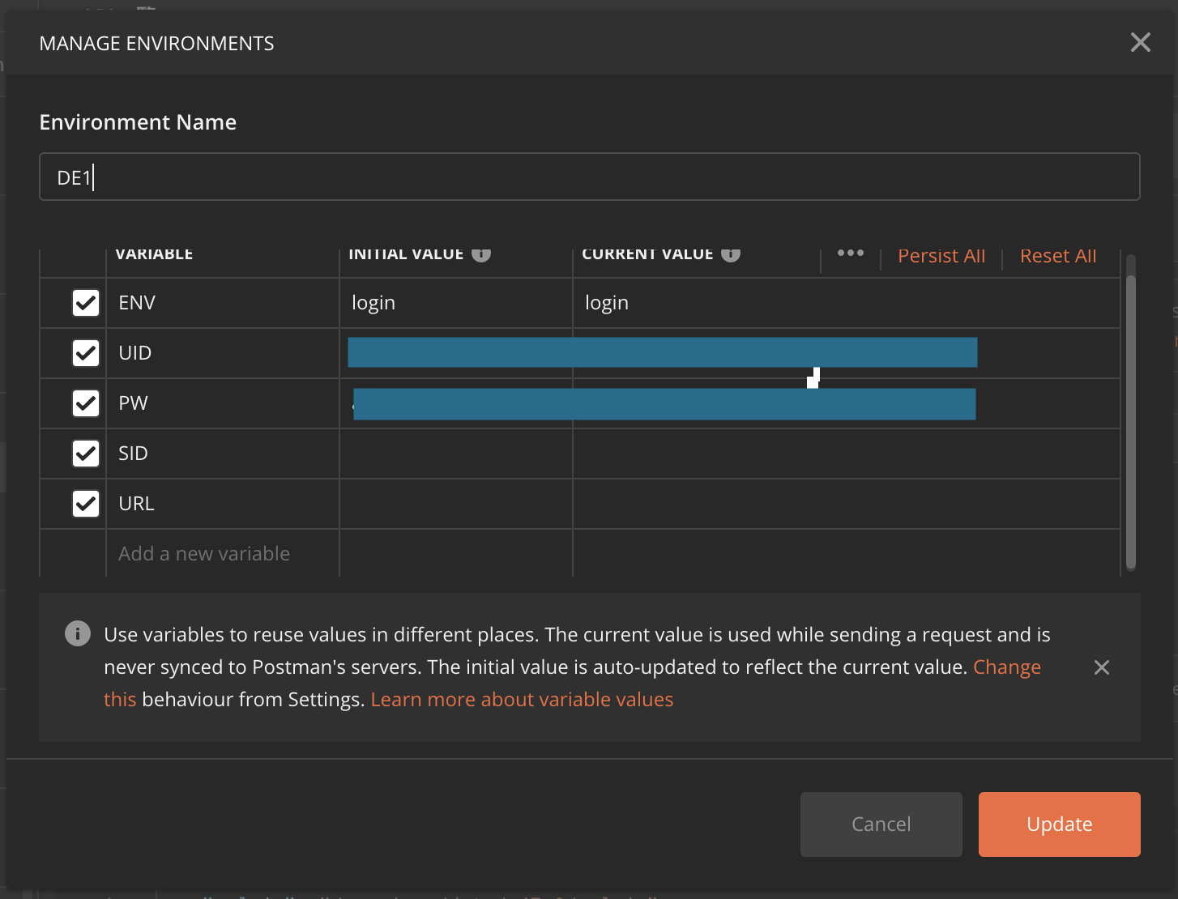Select the ENV variable name cell
This screenshot has width=1178, height=899.
pos(223,303)
